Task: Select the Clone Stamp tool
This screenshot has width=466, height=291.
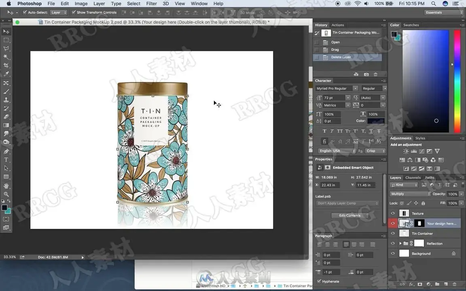Action: point(6,100)
